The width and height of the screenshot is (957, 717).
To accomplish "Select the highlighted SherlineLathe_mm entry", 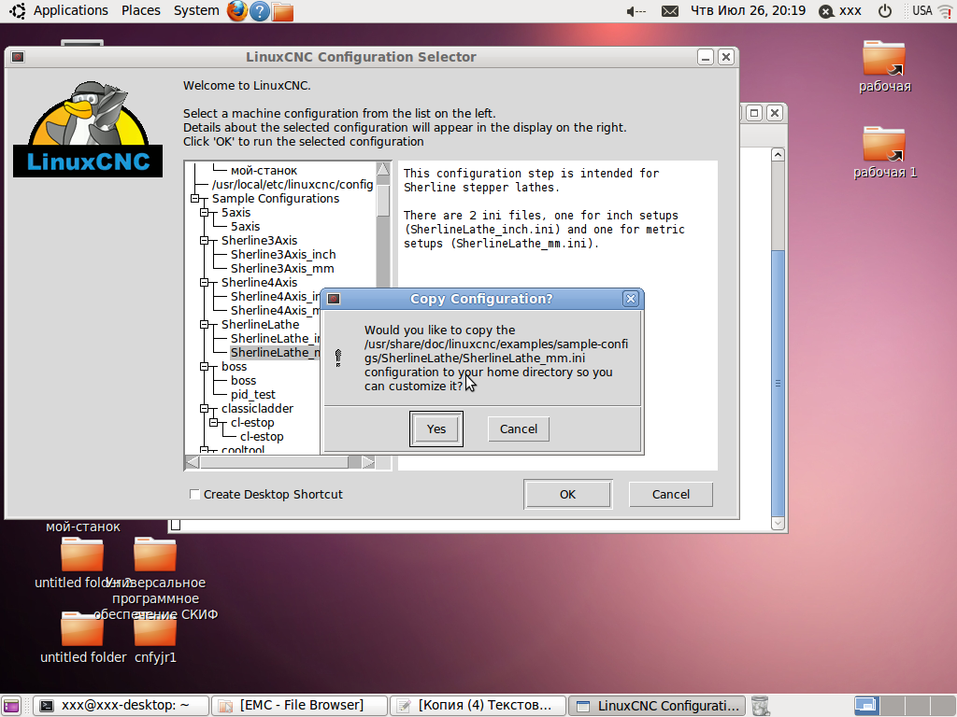I will tap(275, 353).
